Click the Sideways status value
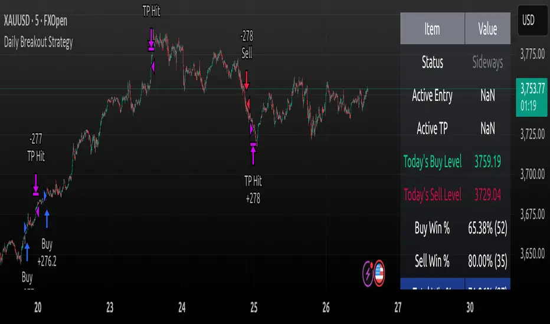This screenshot has height=324, width=550. pos(487,62)
